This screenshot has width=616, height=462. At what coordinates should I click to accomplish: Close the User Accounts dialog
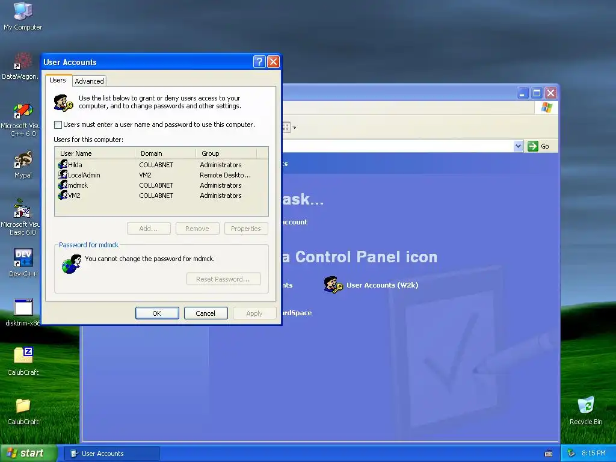pos(273,62)
